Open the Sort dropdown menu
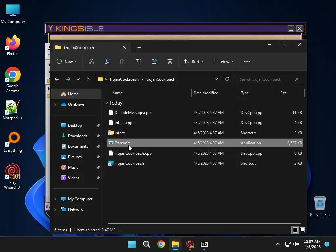Viewport: 336px width, 252px height. [x=194, y=61]
